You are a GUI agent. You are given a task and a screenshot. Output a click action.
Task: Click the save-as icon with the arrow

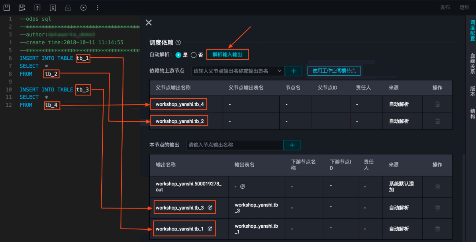coord(22,7)
